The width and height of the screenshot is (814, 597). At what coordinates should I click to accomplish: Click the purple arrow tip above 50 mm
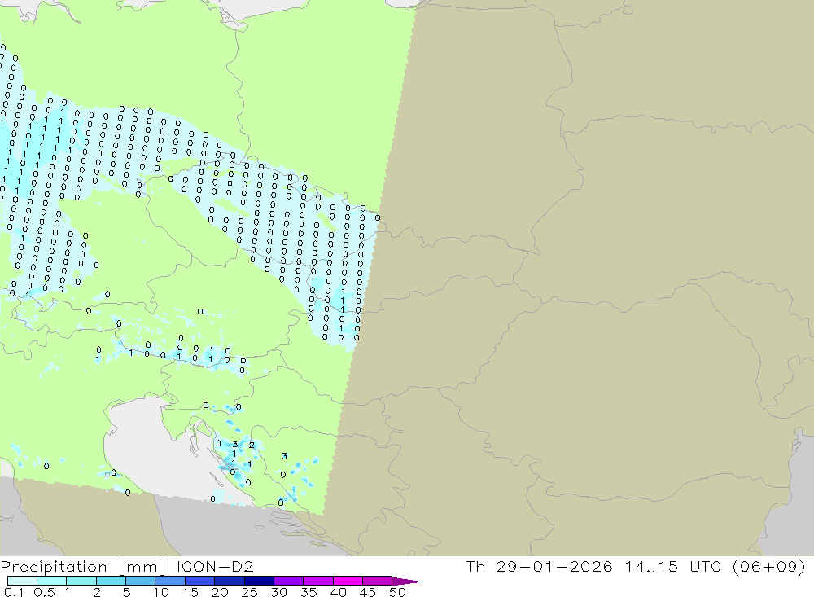(408, 582)
